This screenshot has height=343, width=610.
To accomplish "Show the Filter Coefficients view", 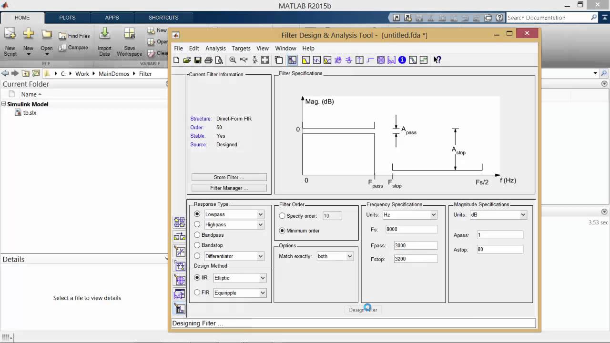I will coord(391,60).
